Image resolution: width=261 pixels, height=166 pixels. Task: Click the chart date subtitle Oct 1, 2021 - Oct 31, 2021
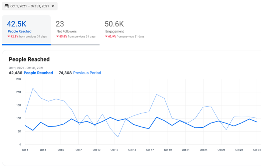pyautogui.click(x=26, y=68)
